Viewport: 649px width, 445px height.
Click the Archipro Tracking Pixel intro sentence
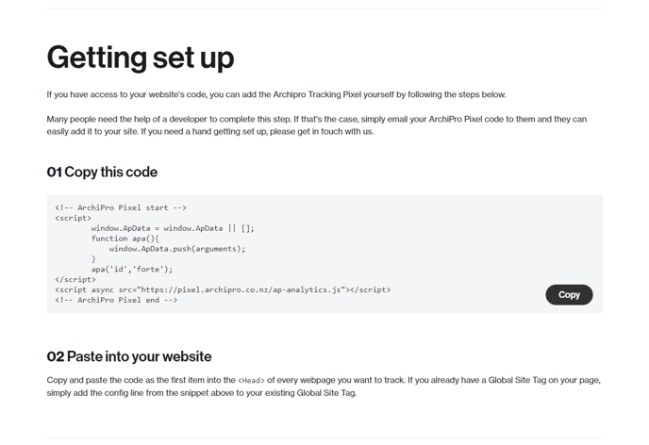click(x=276, y=94)
